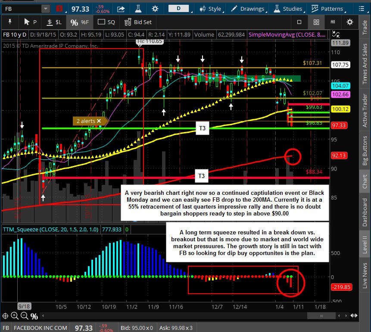Open drawing toolbar settings gear
The image size is (371, 332).
(350, 22)
